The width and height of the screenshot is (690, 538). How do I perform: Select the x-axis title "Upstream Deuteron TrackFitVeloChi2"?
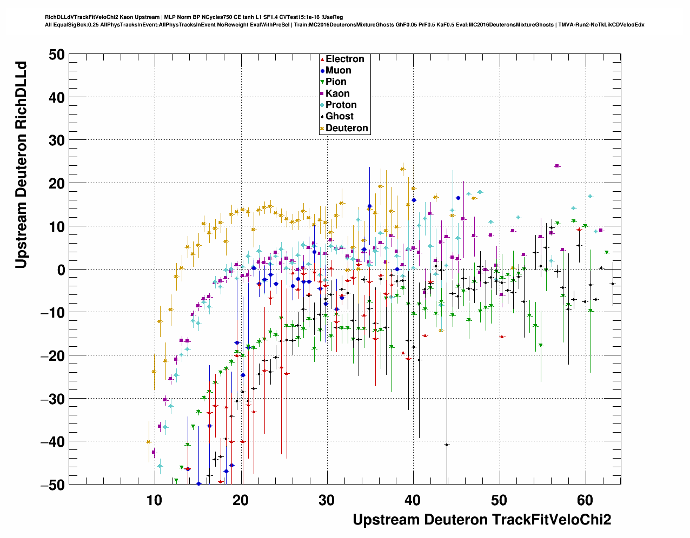pos(482,520)
